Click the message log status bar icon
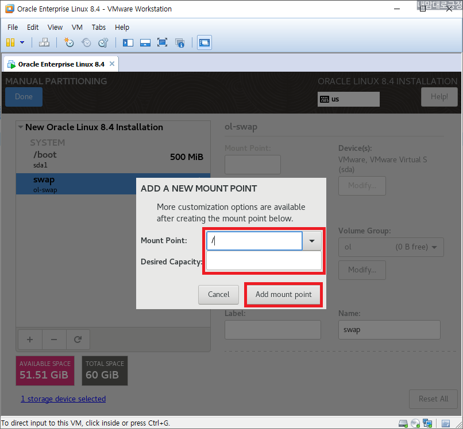Viewport: 463px width, 429px height. [446, 424]
